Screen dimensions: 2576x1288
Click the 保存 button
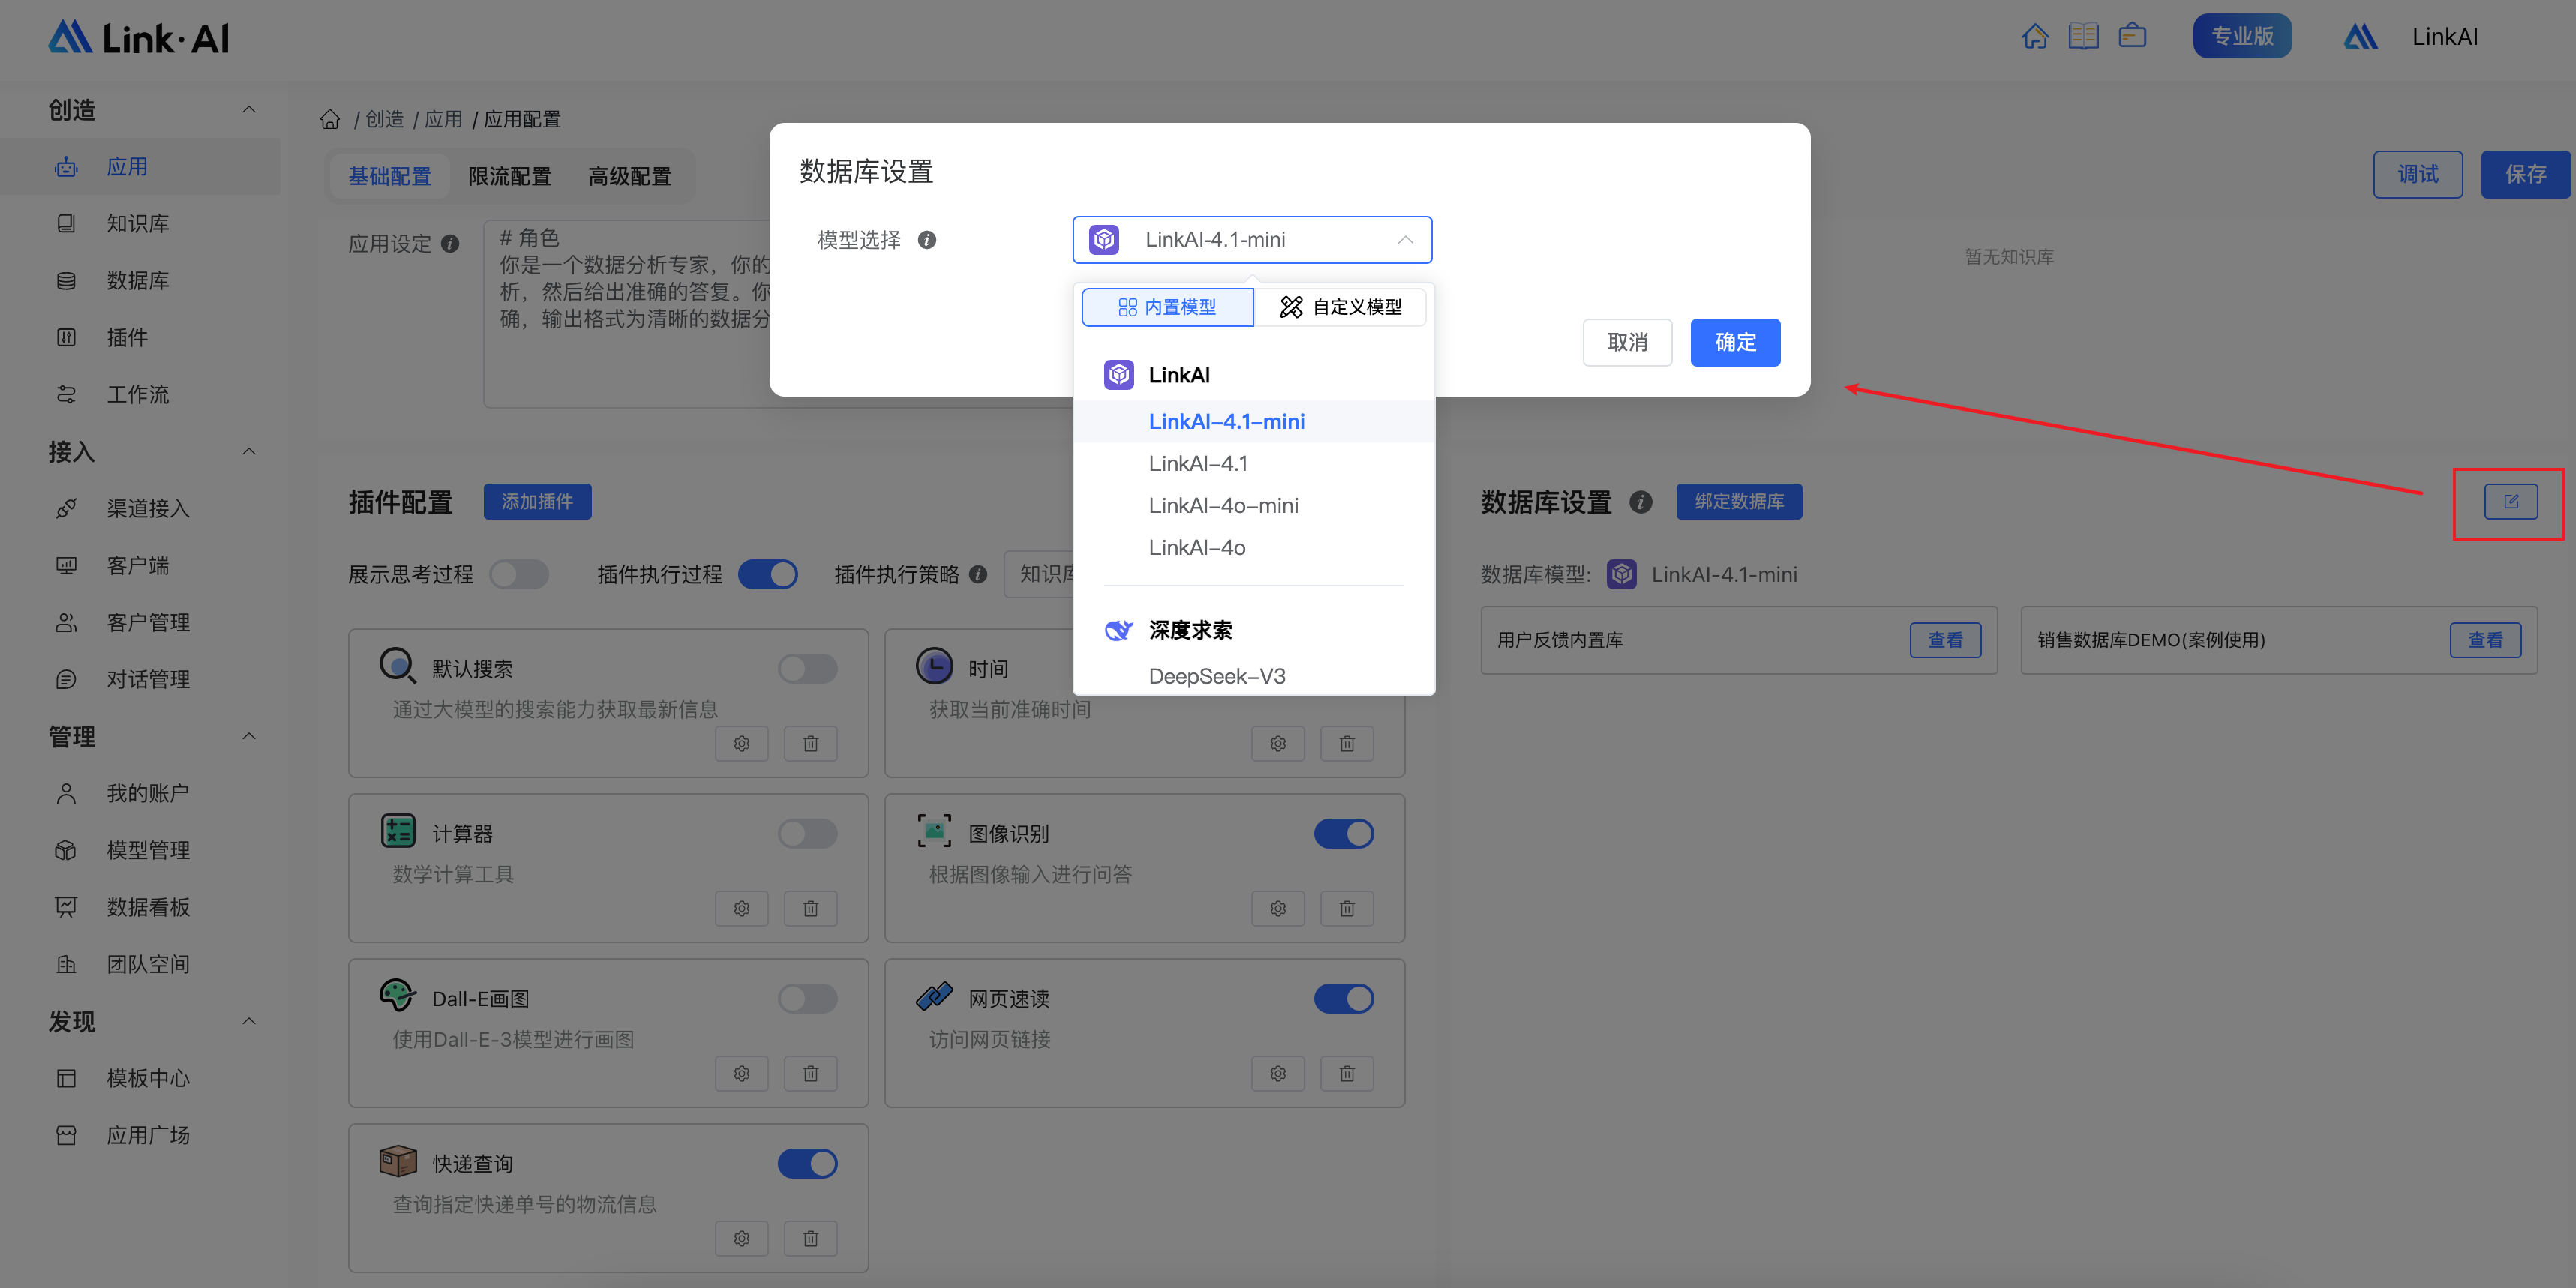[2525, 175]
